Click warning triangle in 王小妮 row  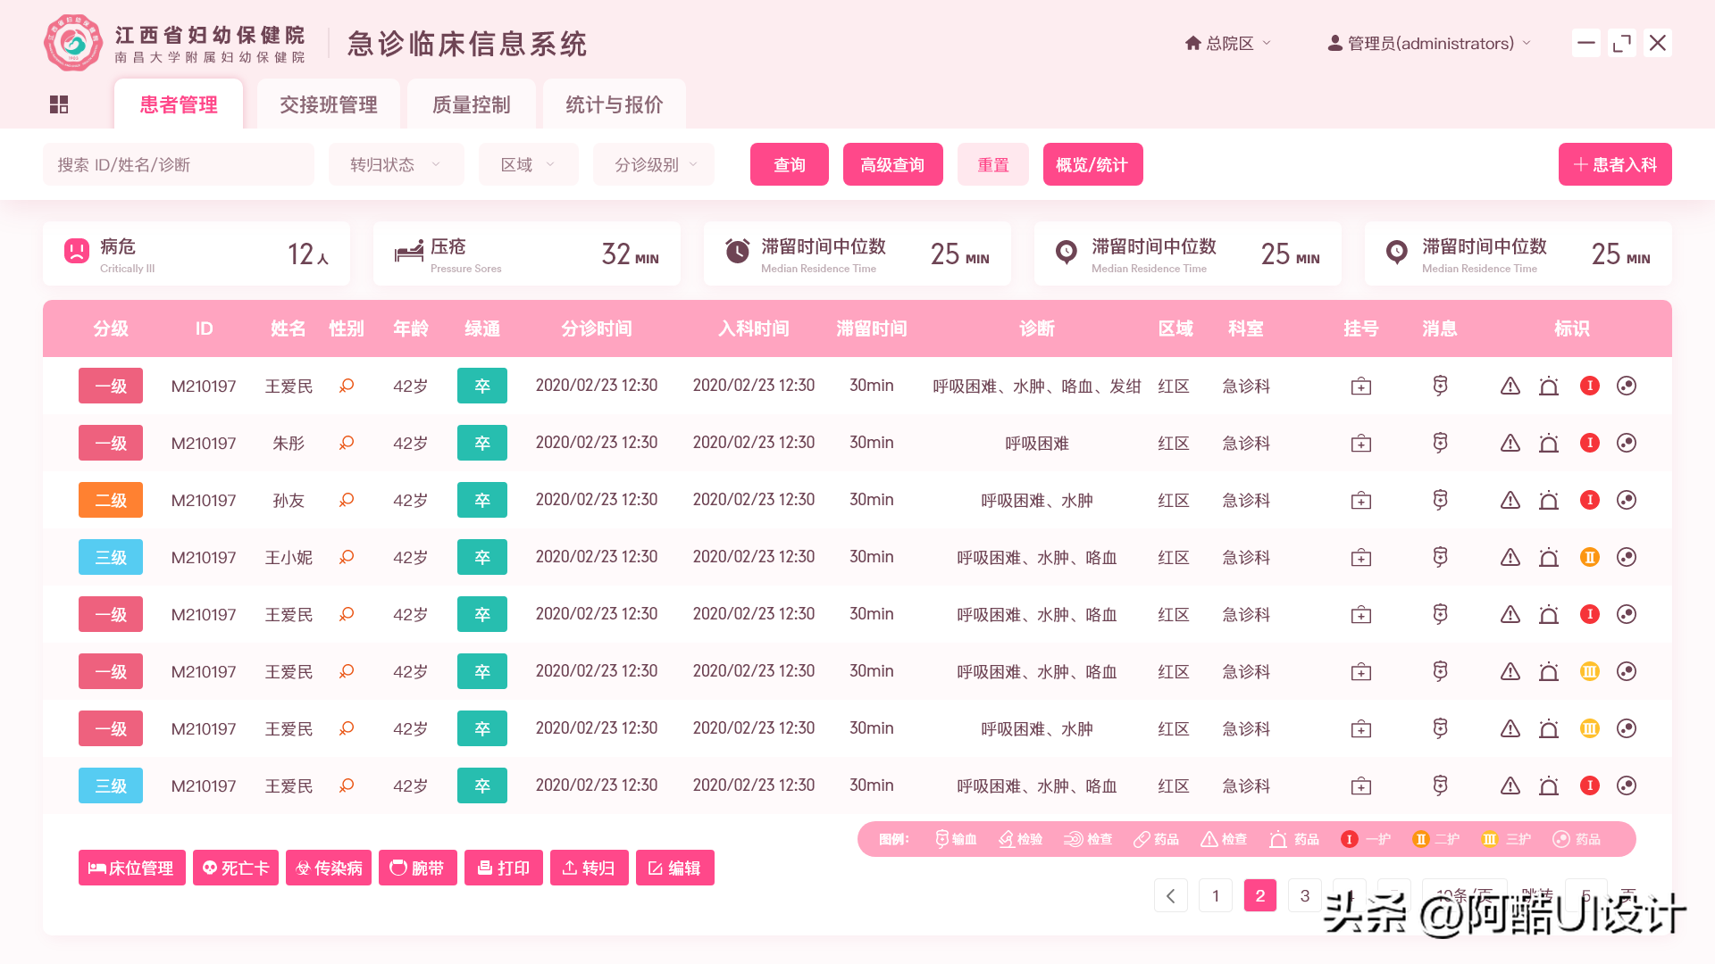[1510, 557]
